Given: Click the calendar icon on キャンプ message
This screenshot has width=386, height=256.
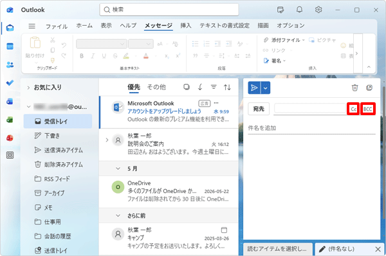Looking at the screenshot, I should (224, 230).
